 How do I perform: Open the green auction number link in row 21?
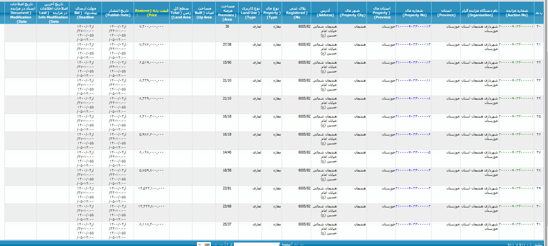[x=516, y=45]
